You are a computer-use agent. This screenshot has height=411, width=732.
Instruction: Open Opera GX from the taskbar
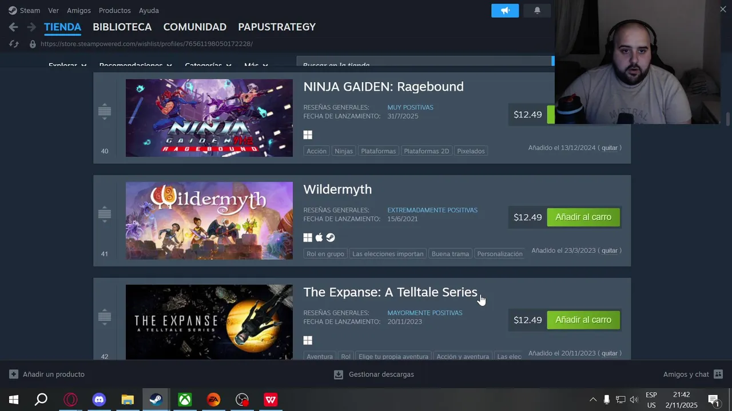tap(70, 400)
